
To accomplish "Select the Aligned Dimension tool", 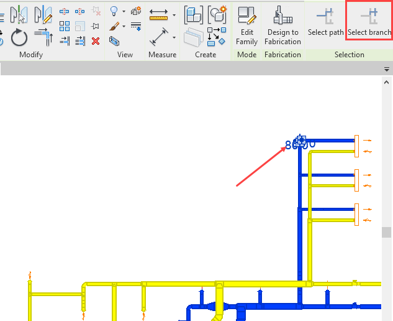I will 159,37.
